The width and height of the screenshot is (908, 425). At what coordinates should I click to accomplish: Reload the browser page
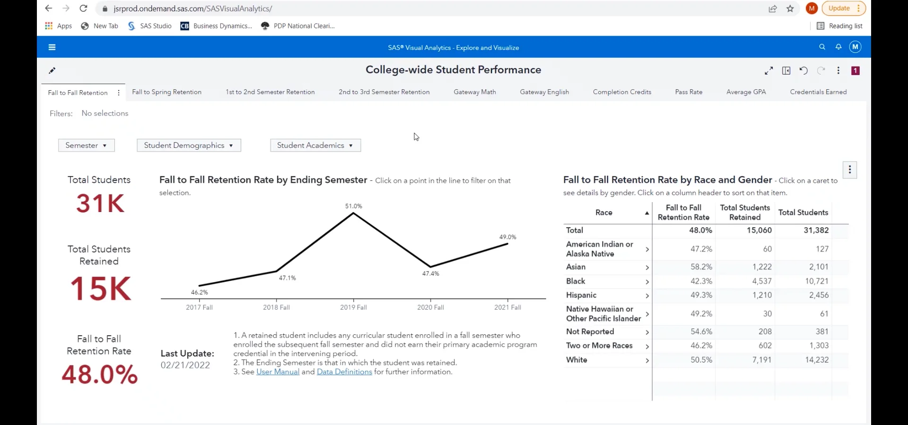tap(83, 8)
